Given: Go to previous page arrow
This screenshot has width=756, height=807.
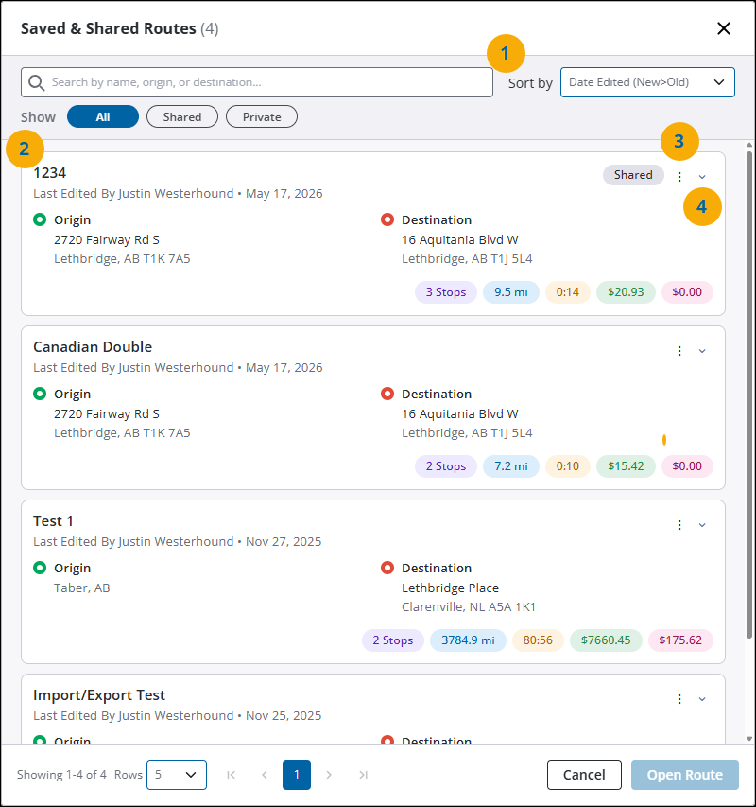Looking at the screenshot, I should click(265, 775).
